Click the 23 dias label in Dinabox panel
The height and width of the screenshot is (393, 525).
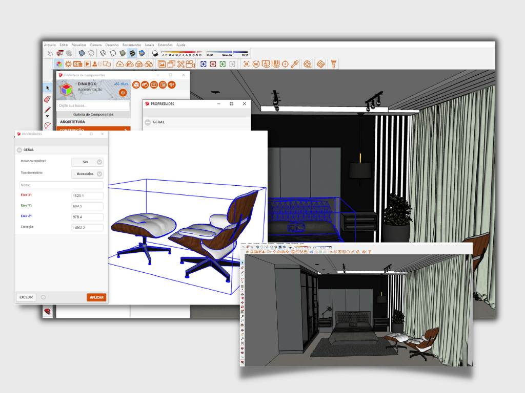pos(122,84)
